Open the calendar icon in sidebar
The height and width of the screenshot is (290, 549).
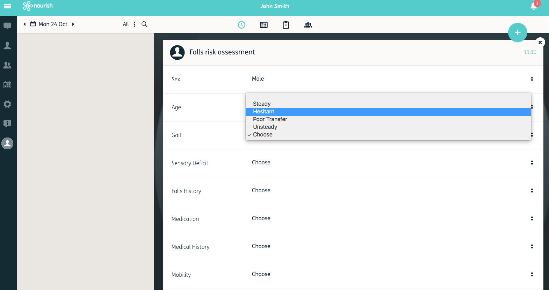click(x=7, y=84)
